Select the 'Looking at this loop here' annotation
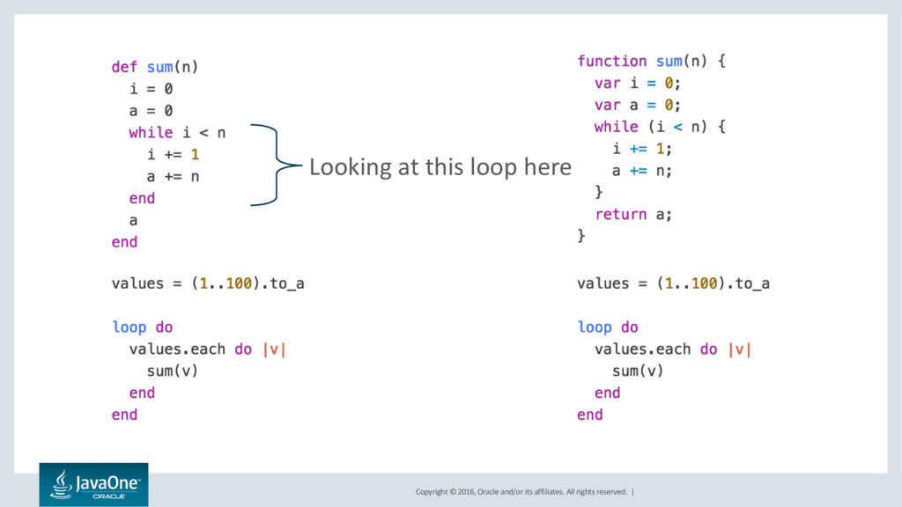This screenshot has width=902, height=507. (440, 167)
